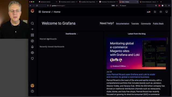Open the Public Slack link
172x97 pixels.
tap(158, 23)
